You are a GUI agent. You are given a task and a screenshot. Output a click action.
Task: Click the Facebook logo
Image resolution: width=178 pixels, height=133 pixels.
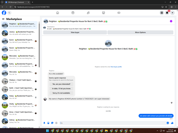click(4, 13)
